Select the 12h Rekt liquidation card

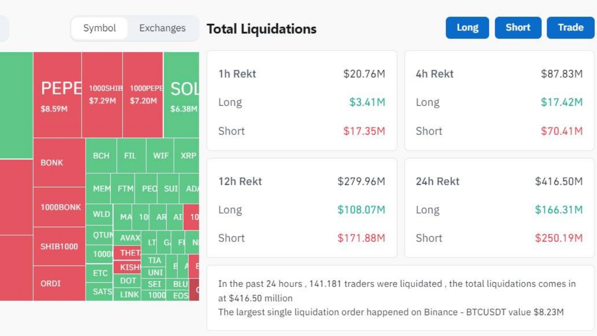pyautogui.click(x=302, y=208)
